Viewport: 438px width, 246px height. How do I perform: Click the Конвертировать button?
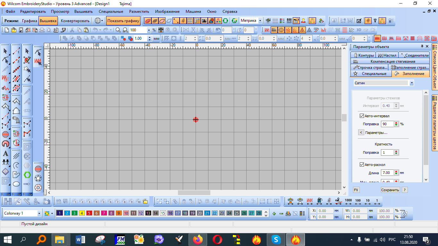click(75, 21)
